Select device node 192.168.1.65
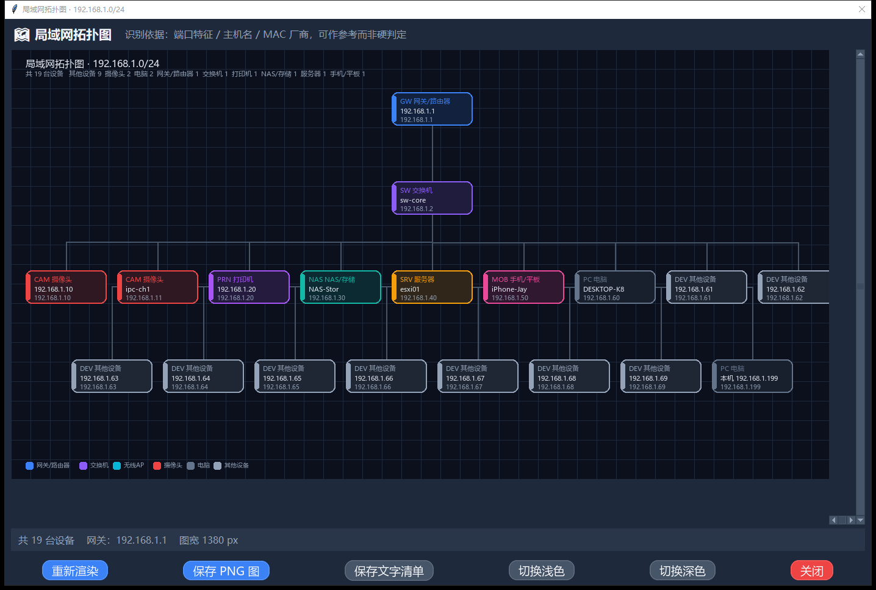876x590 pixels. (295, 376)
